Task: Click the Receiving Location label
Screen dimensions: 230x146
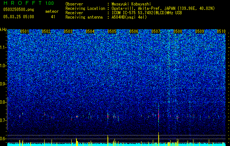Action: coord(85,8)
